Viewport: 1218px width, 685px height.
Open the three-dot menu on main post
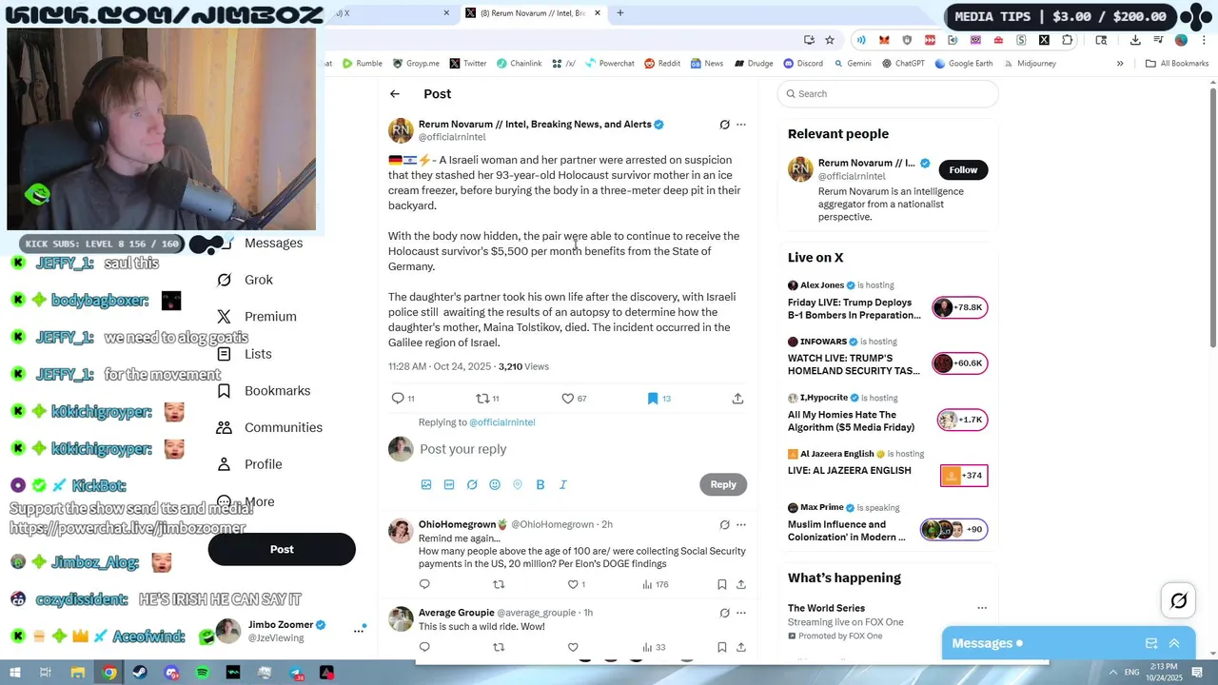point(741,125)
